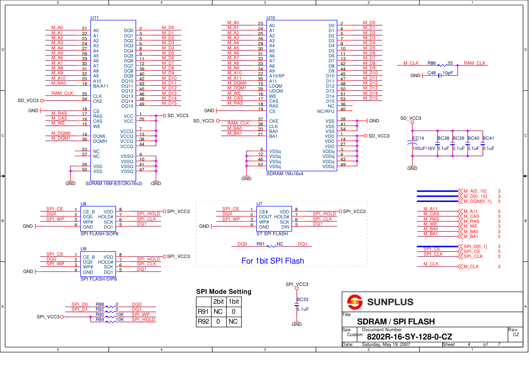Select the BC40 capacitor label
The height and width of the screenshot is (375, 530).
[x=474, y=138]
